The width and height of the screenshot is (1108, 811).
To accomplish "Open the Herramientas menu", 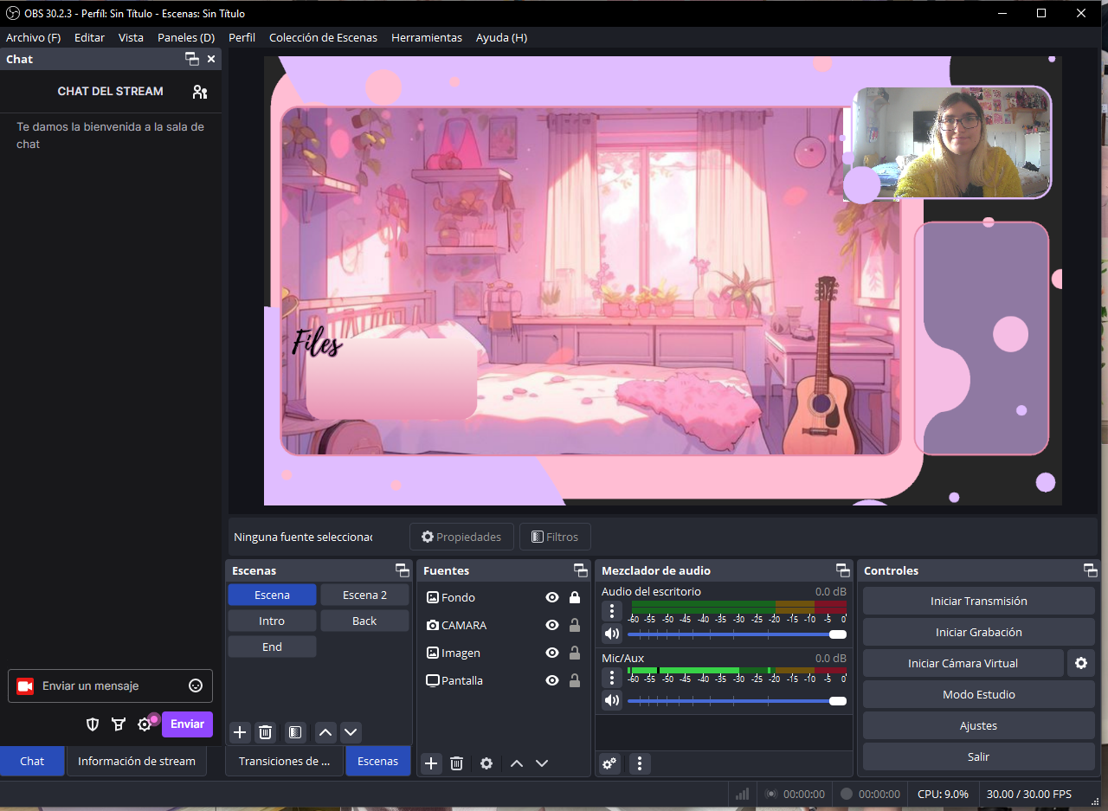I will pos(427,37).
